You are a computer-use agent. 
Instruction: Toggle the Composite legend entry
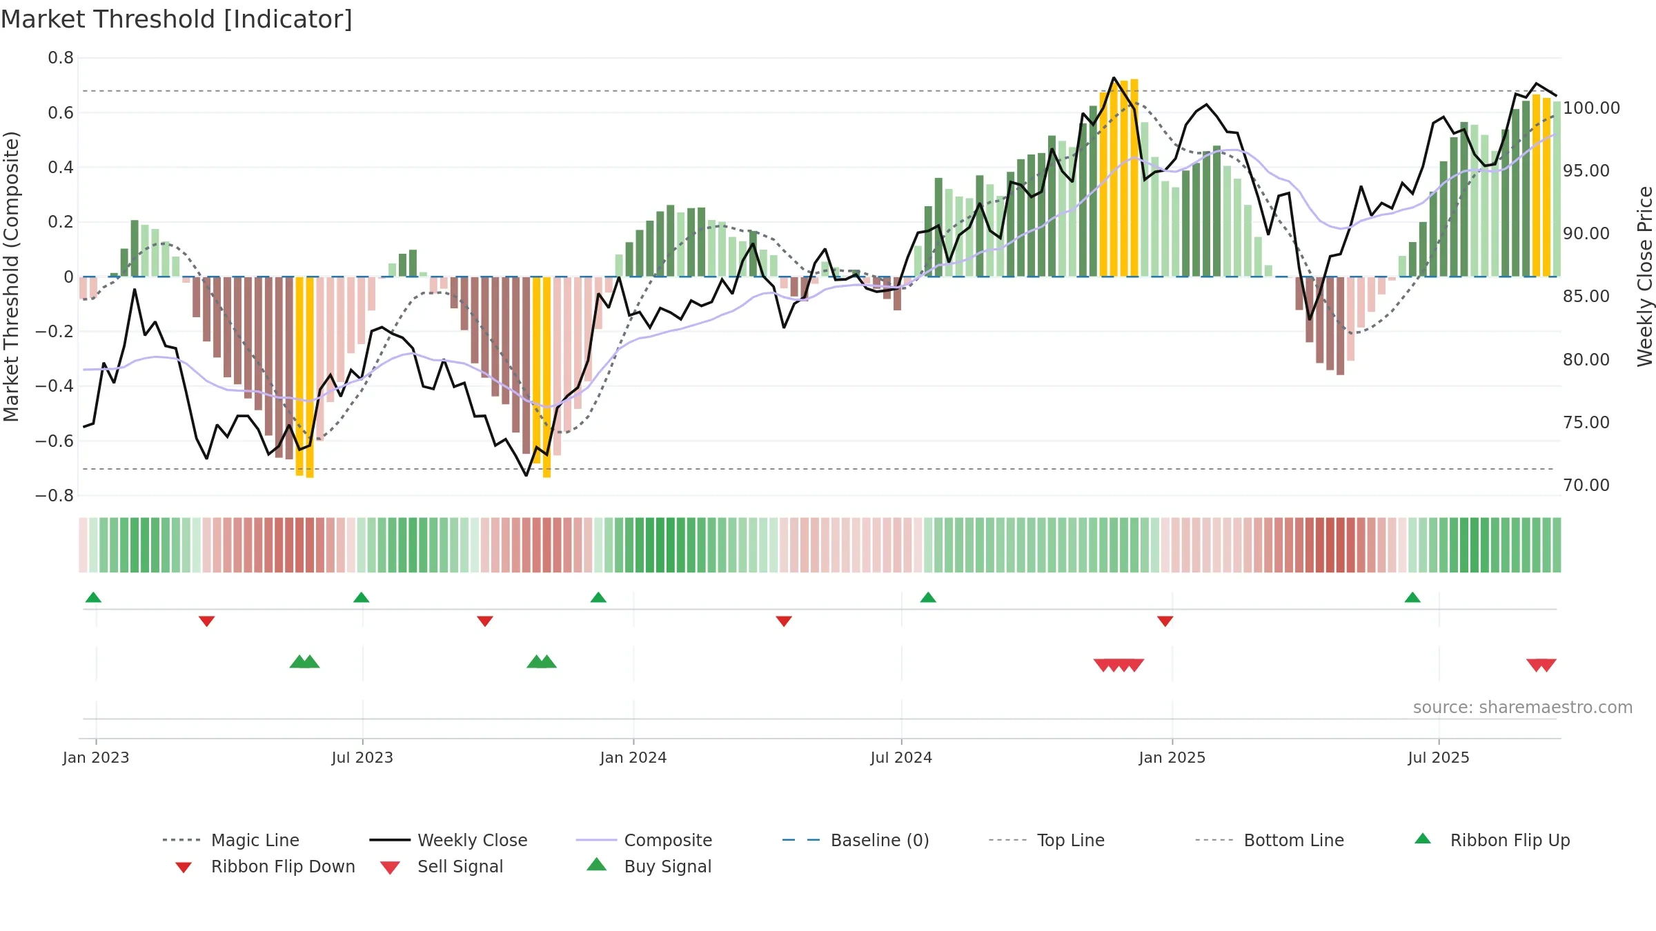(x=644, y=840)
